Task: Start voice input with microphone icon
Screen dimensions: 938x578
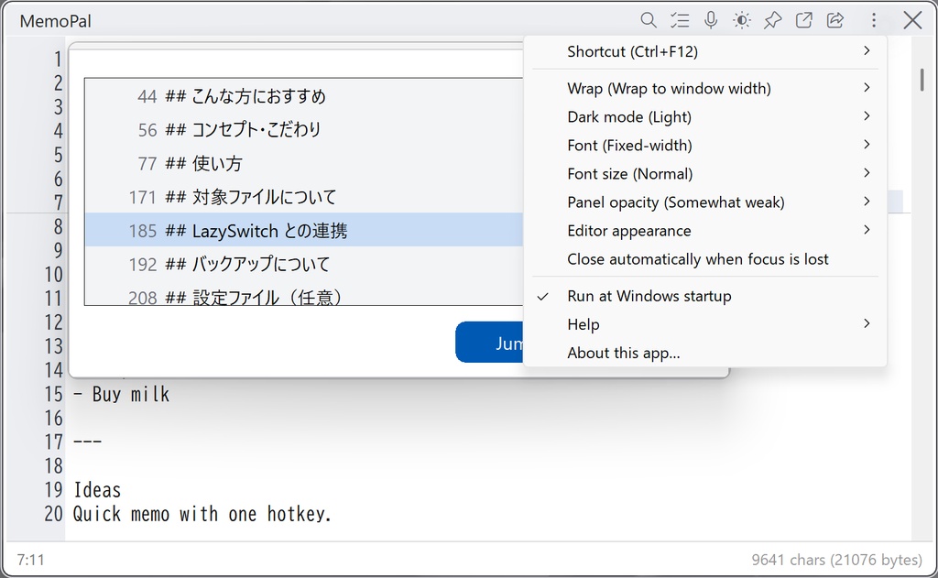Action: (711, 20)
